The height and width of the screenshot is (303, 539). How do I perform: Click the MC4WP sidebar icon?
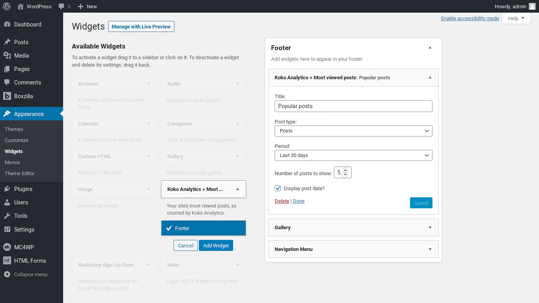coord(7,247)
